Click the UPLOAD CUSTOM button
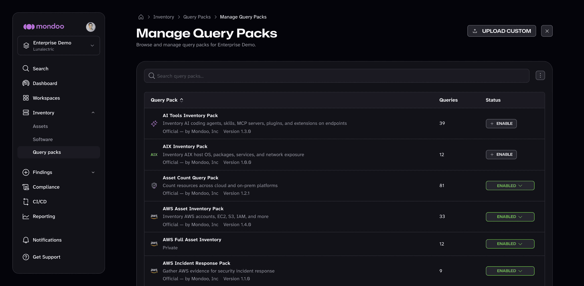Image resolution: width=584 pixels, height=286 pixels. pyautogui.click(x=502, y=31)
